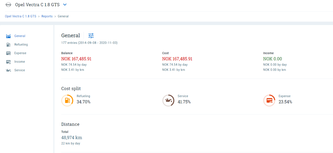
Task: Click the Refueling cost split donut icon
Action: pos(67,100)
